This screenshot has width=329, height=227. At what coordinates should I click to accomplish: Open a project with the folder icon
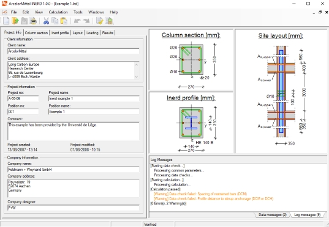pos(15,21)
